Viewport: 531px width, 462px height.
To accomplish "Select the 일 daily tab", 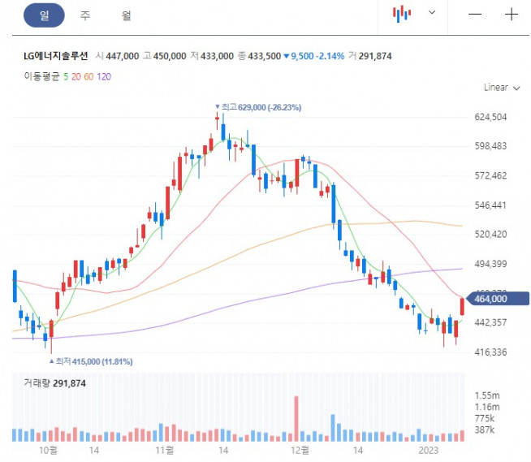I will [45, 15].
